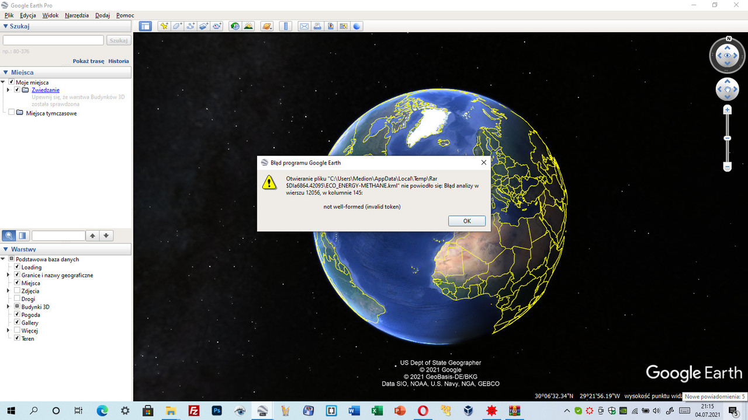The width and height of the screenshot is (748, 420).
Task: Open FileZilla from the taskbar
Action: 194,411
